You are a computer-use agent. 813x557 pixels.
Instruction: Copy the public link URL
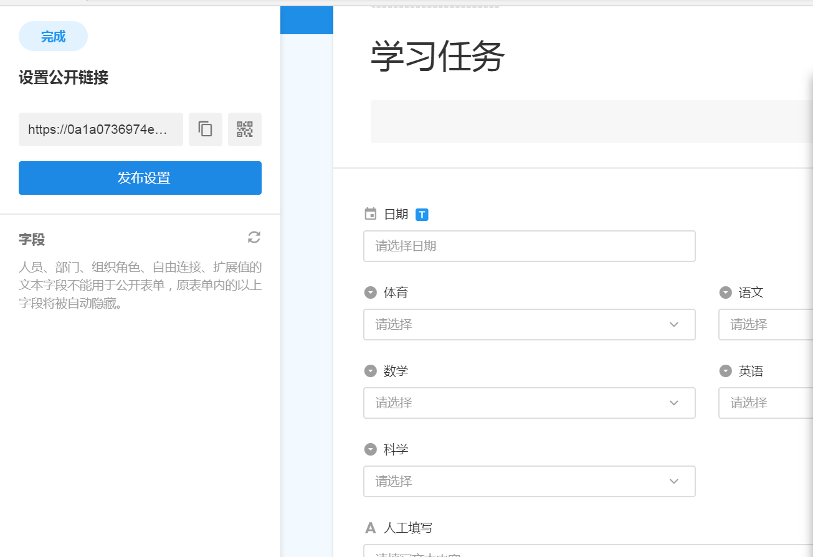click(x=206, y=129)
